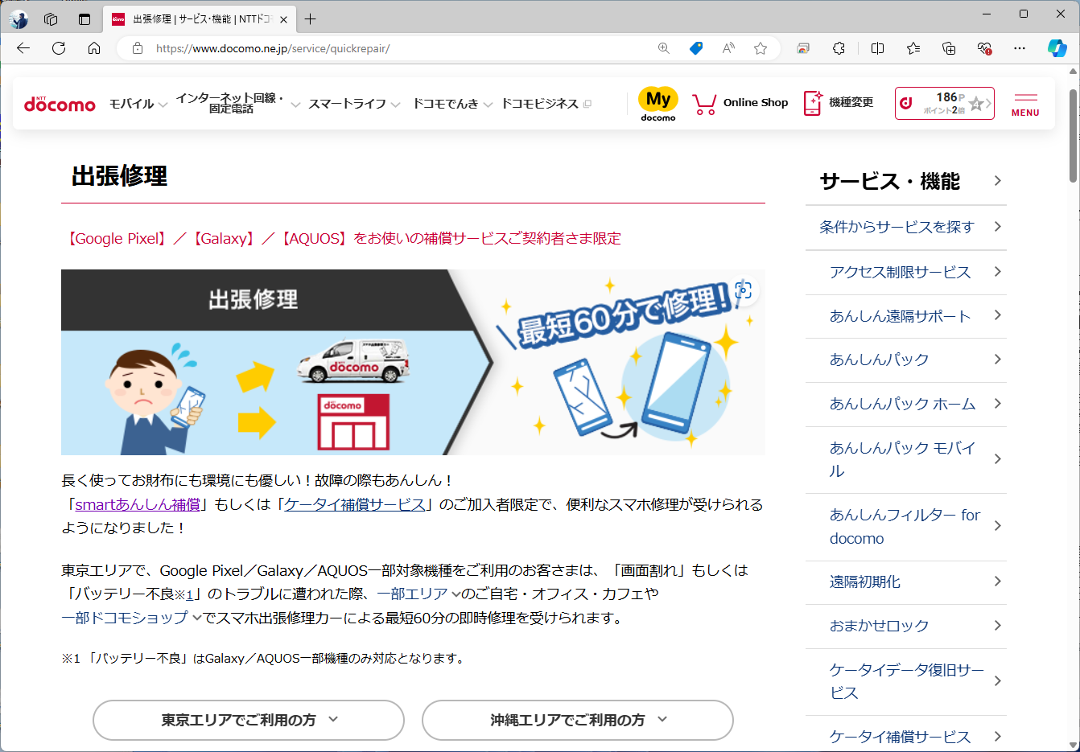Open ケータイデータ復旧サービス sidebar item
This screenshot has height=752, width=1080.
[906, 681]
